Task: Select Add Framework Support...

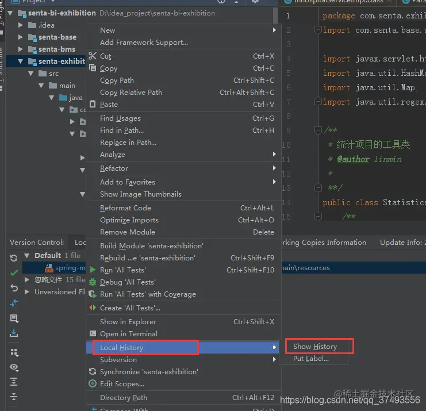Action: (183, 43)
